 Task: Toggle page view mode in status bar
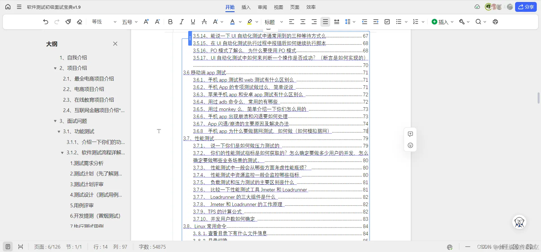(x=8, y=247)
